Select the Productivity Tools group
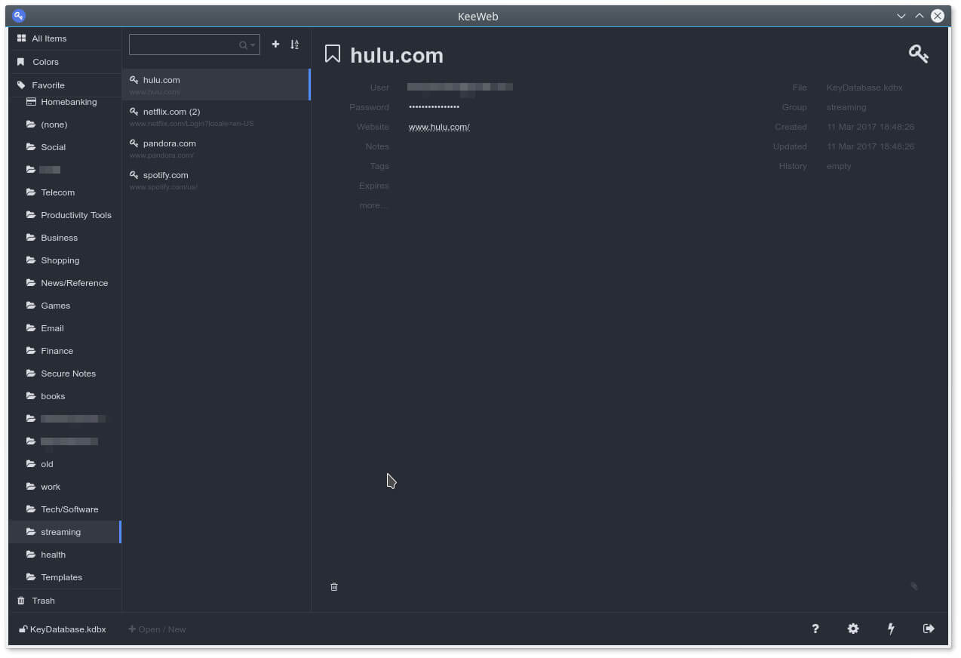 65,215
